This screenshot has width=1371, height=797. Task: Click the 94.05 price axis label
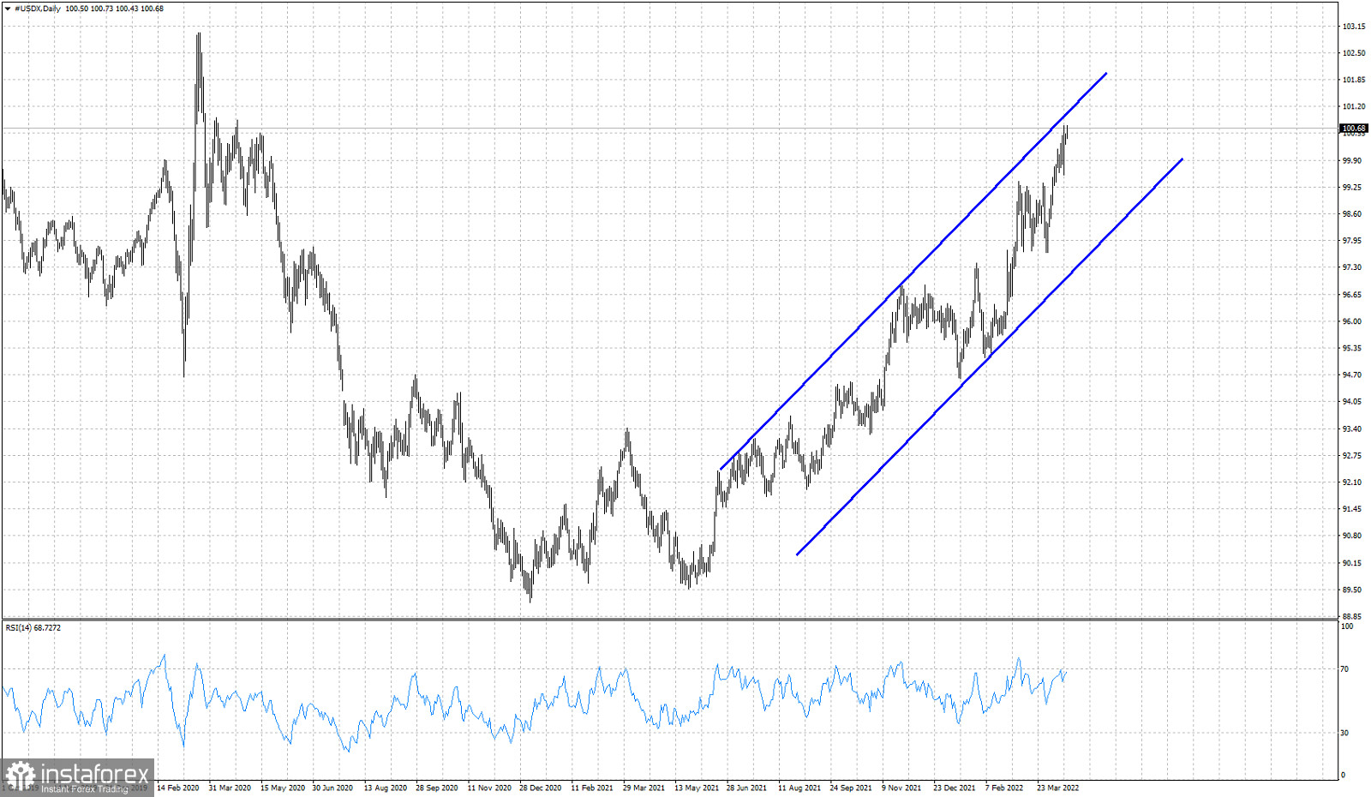click(1352, 401)
